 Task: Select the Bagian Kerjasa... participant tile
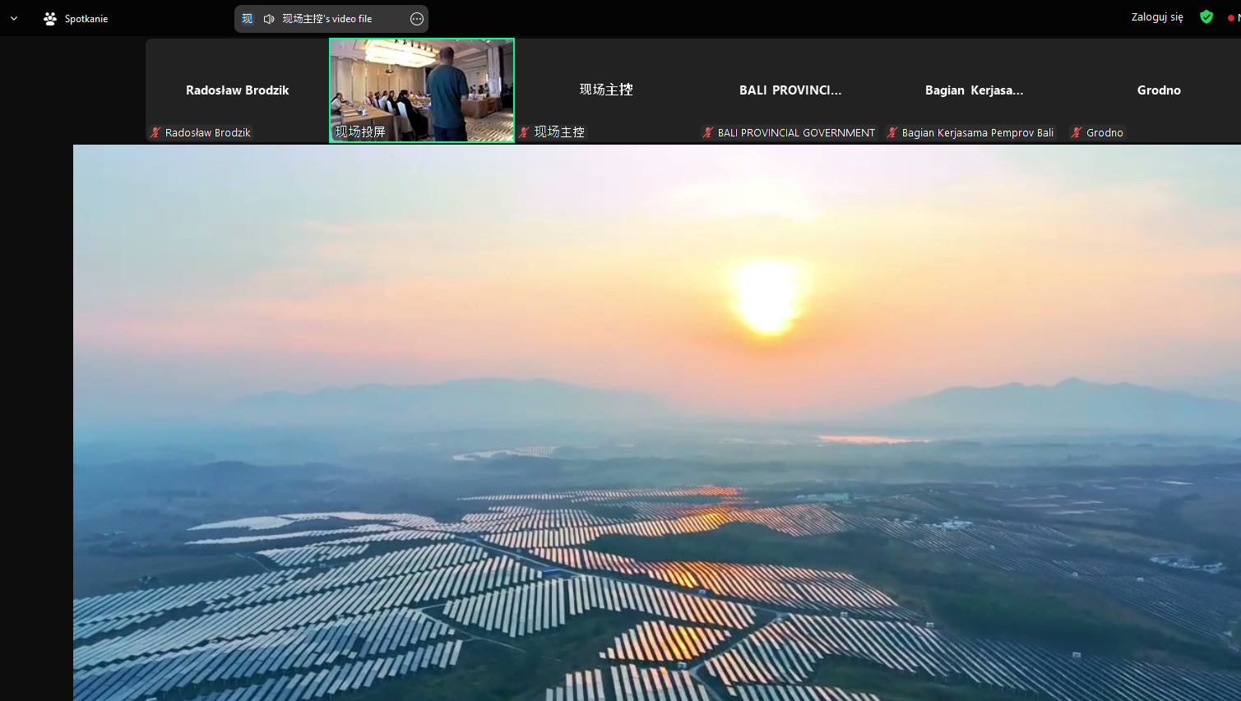(x=975, y=90)
